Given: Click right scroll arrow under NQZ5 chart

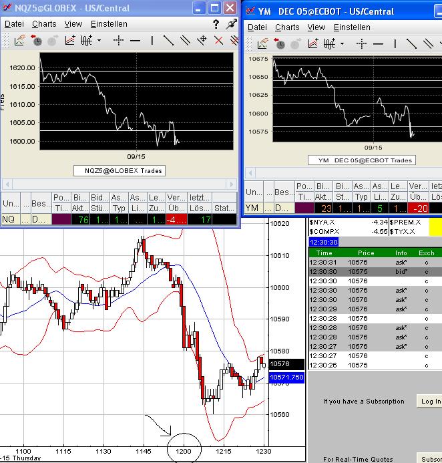Looking at the screenshot, I should [232, 184].
